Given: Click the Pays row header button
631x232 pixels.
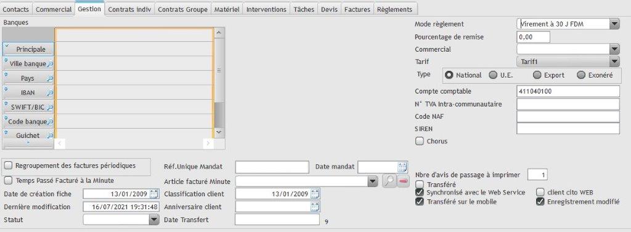Looking at the screenshot, I should pyautogui.click(x=28, y=78).
